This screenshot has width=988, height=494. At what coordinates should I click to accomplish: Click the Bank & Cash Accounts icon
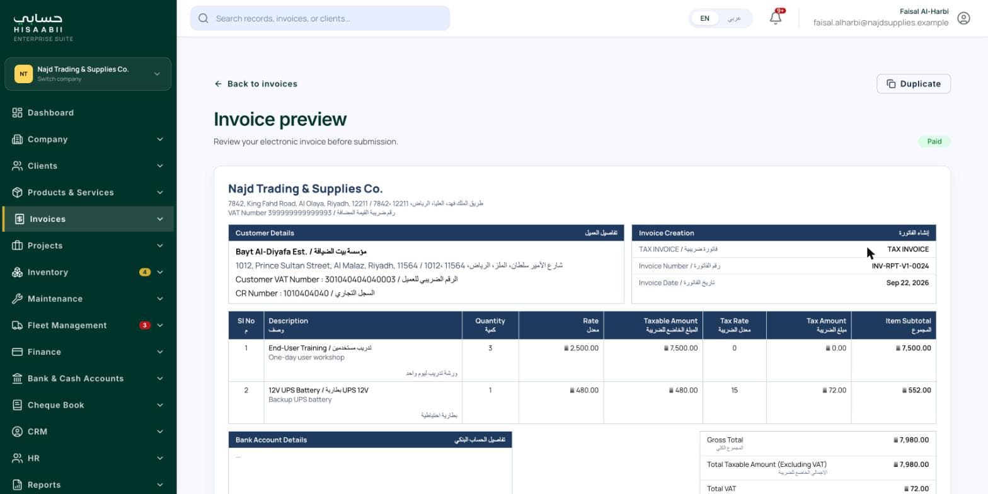click(x=17, y=378)
